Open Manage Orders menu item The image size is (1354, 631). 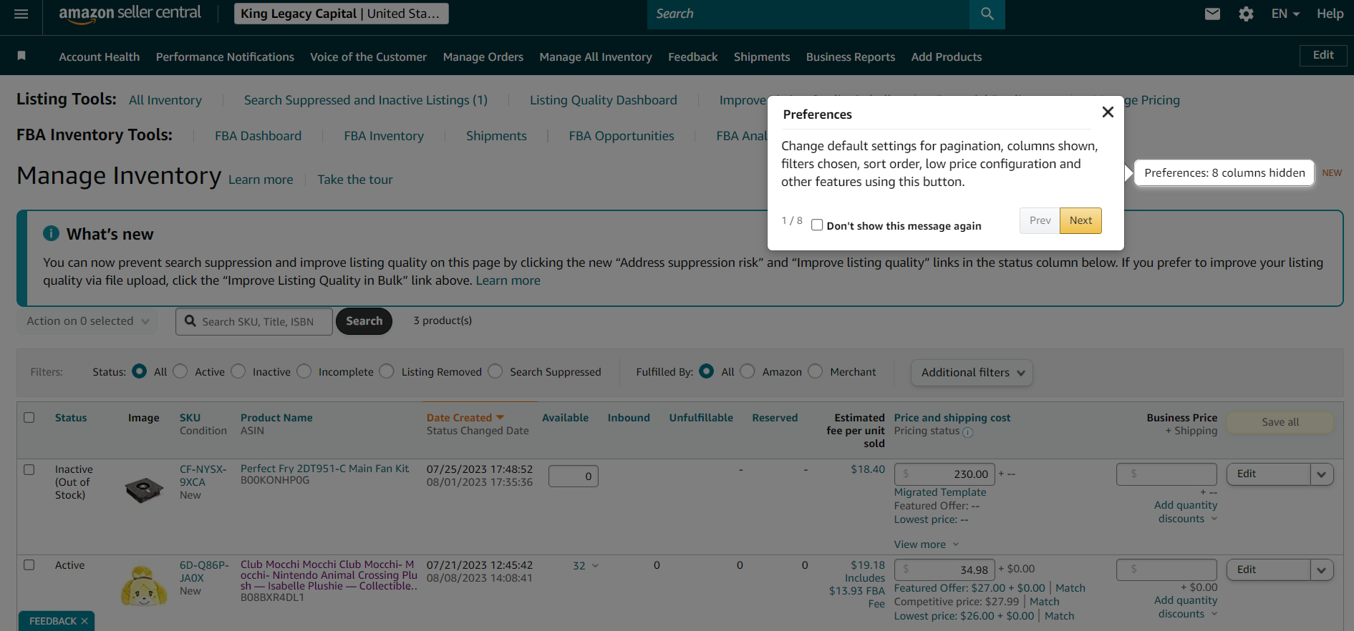point(483,57)
